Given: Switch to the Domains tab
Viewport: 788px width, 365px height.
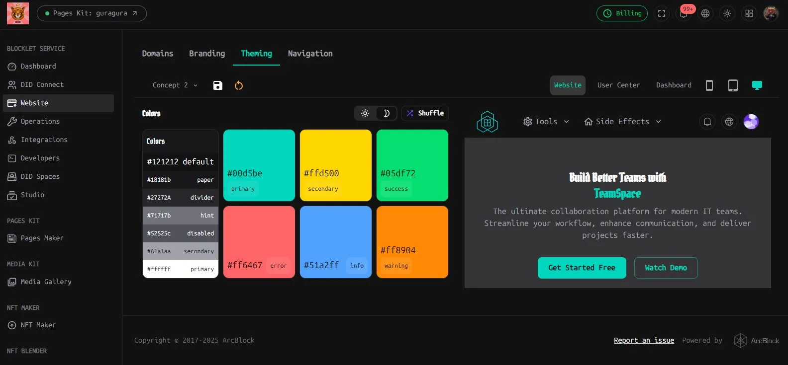Looking at the screenshot, I should [158, 54].
